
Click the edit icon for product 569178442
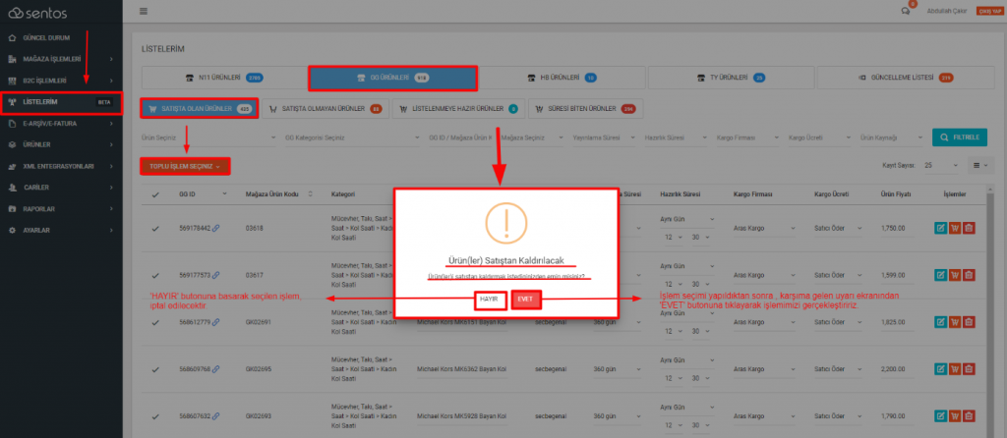click(941, 228)
